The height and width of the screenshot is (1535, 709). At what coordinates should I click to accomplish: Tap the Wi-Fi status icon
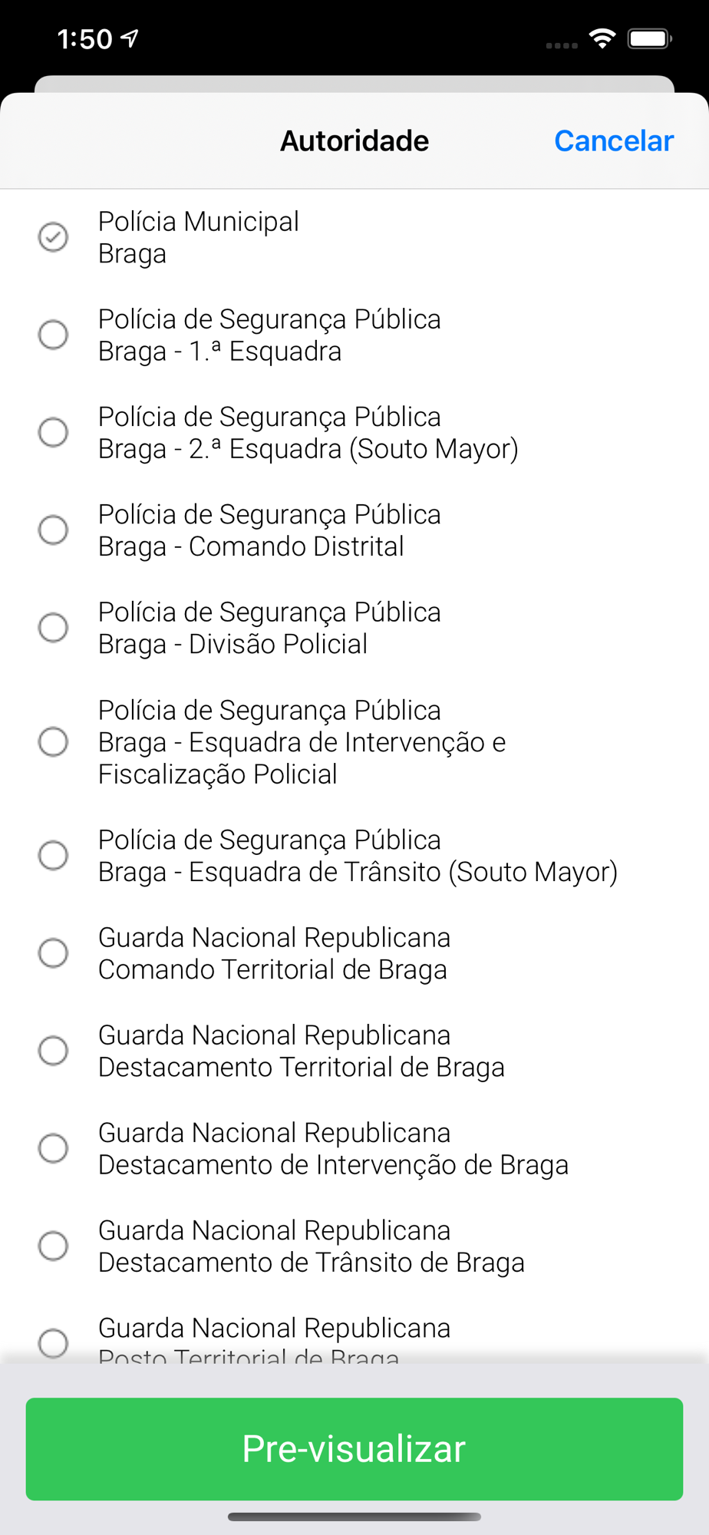pyautogui.click(x=602, y=38)
